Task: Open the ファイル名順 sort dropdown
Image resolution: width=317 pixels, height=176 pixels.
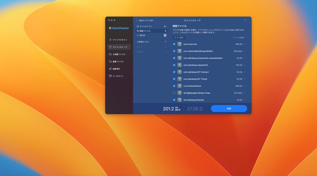Action: point(239,38)
